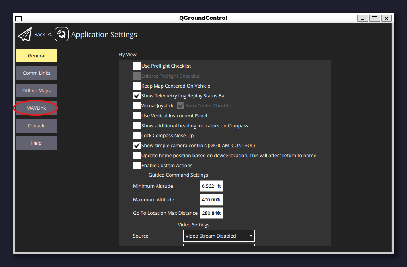Click the Video Settings heading
This screenshot has height=267, width=407.
(194, 225)
